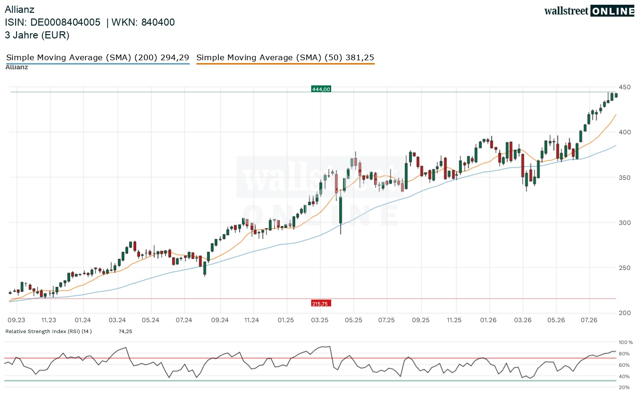The height and width of the screenshot is (400, 640).
Task: Click the 05.25 date axis label
Action: (353, 320)
